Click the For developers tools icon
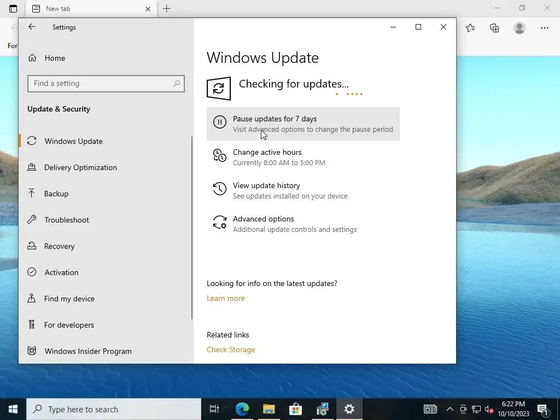This screenshot has height=420, width=560. tap(31, 324)
